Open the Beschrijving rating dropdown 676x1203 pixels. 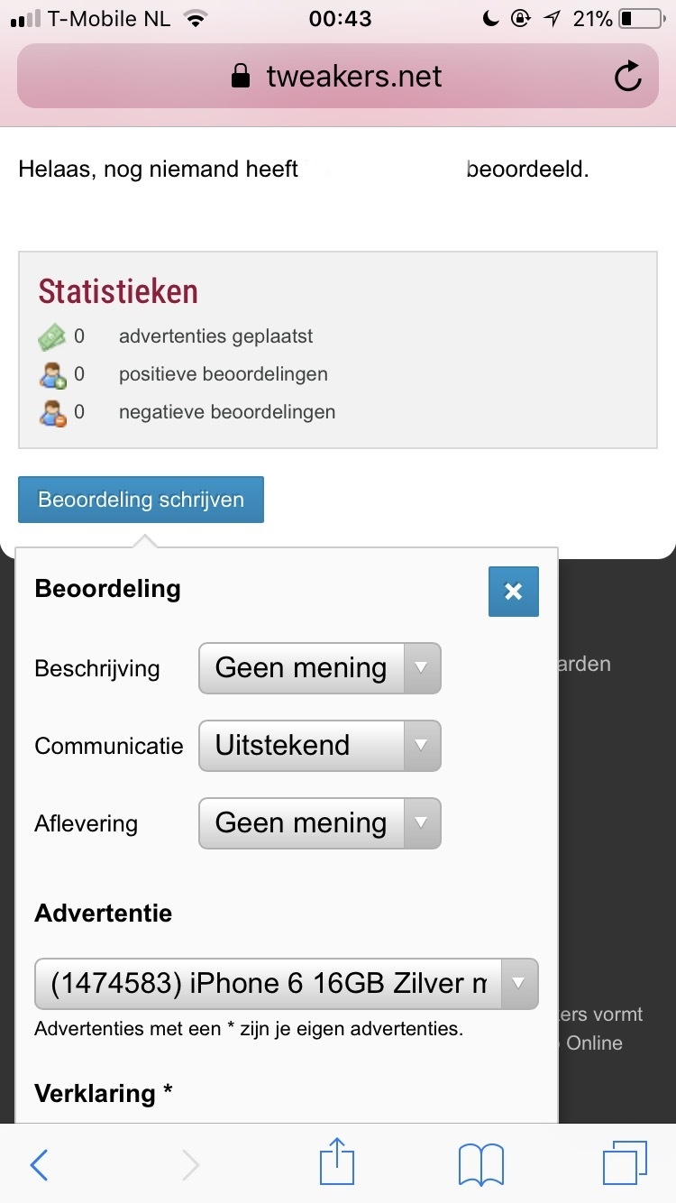319,668
